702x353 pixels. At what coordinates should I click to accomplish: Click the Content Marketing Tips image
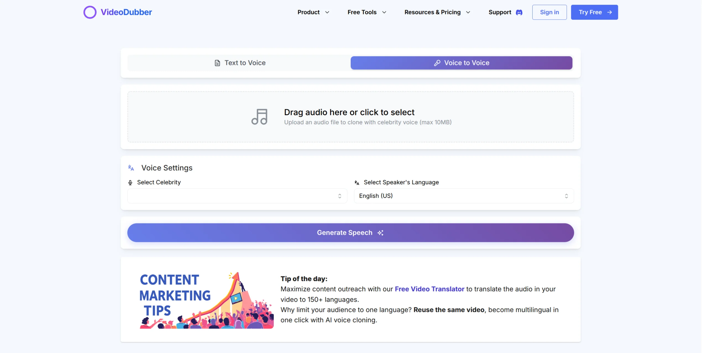pos(206,300)
